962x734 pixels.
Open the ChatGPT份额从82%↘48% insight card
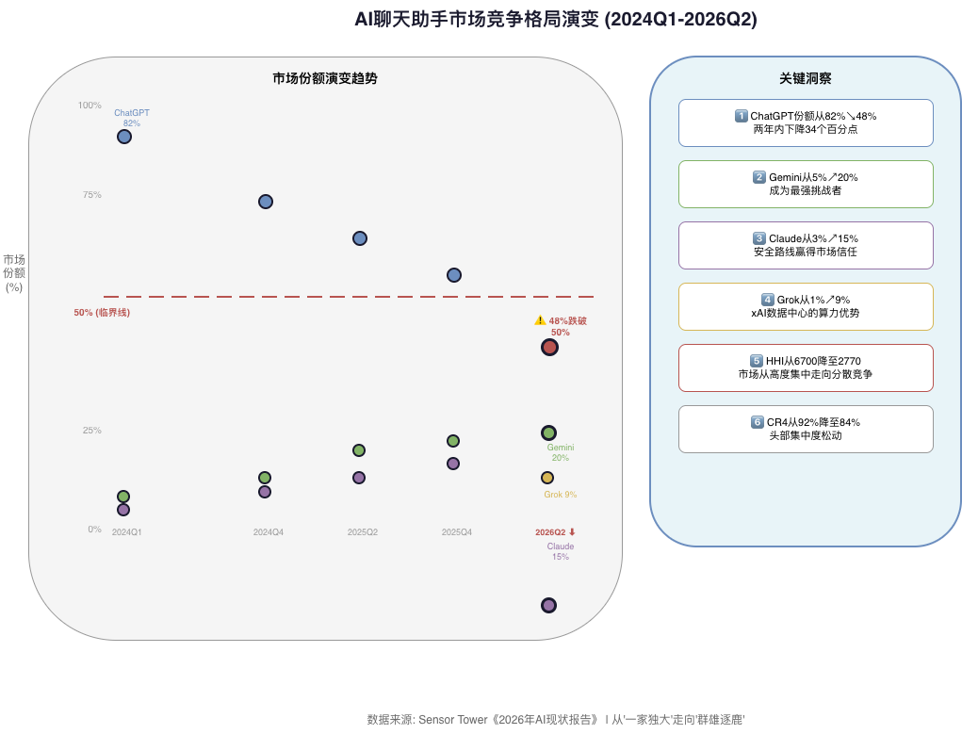(x=806, y=122)
